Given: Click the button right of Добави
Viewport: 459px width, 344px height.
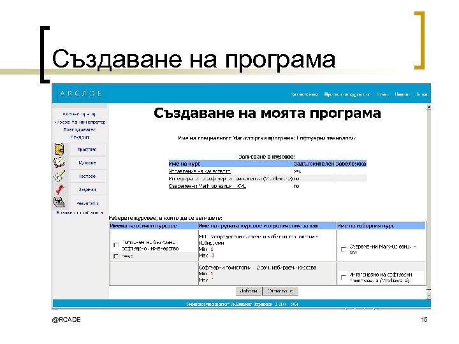Looking at the screenshot, I should coord(280,290).
